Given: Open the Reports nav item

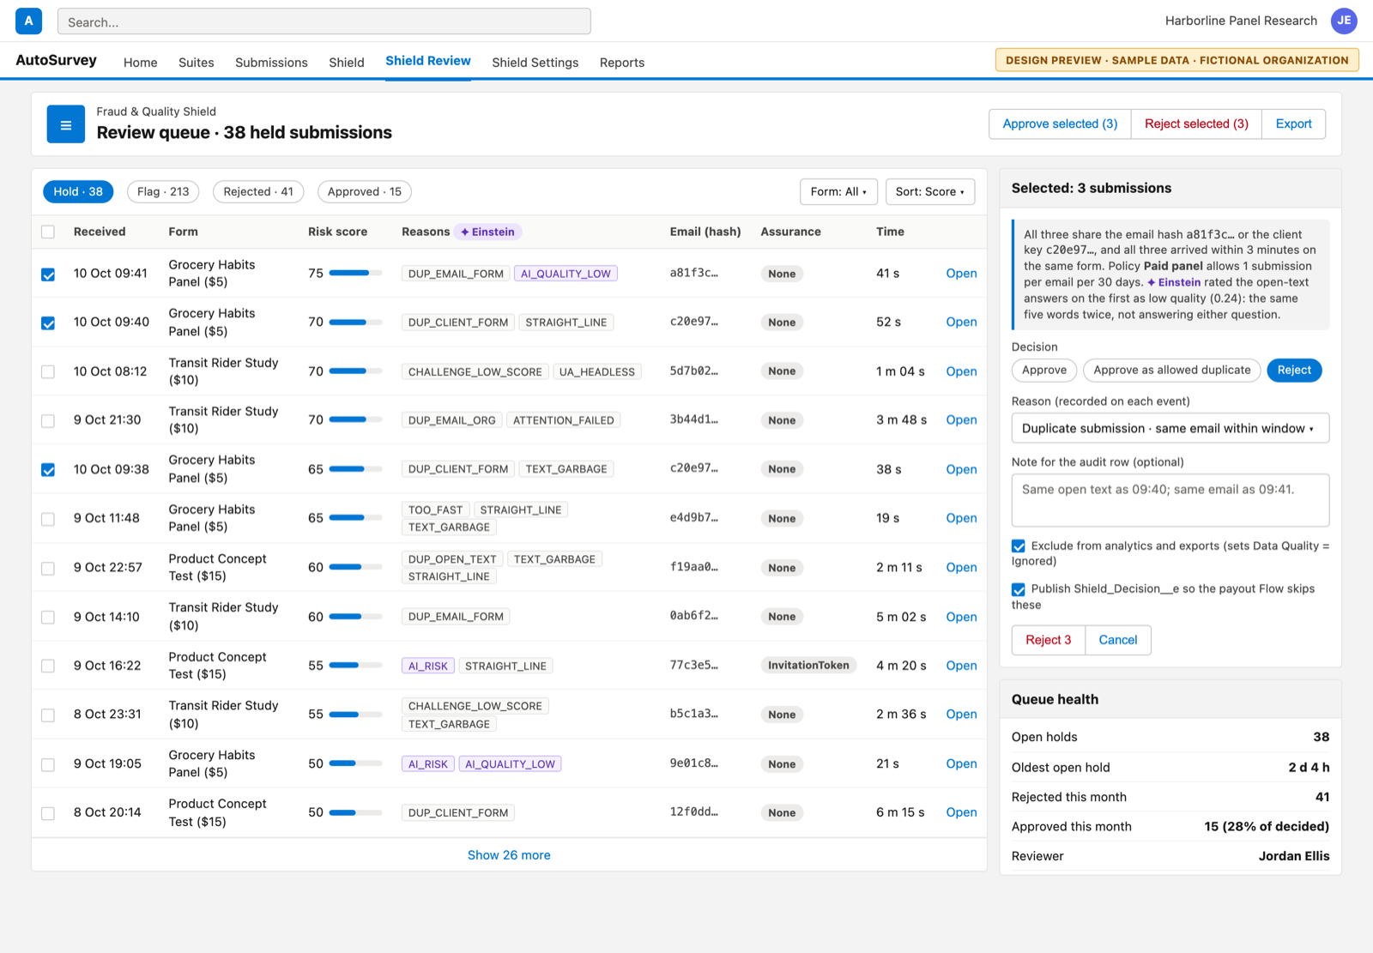Looking at the screenshot, I should point(622,63).
